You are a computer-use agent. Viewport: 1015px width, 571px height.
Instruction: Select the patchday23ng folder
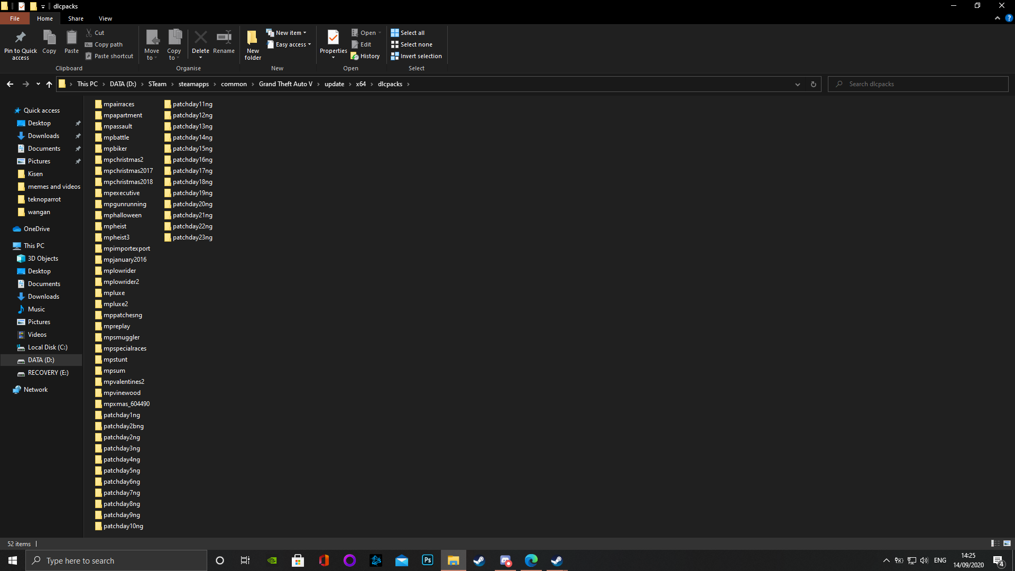tap(188, 237)
